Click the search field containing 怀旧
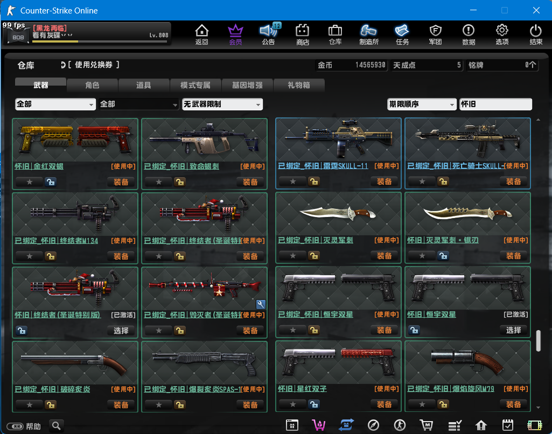 tap(495, 104)
